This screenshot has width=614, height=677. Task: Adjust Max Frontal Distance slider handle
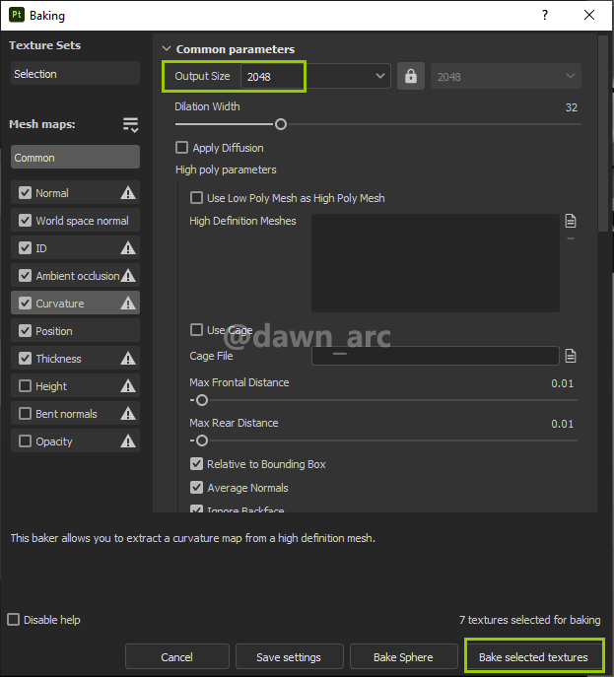click(x=202, y=400)
